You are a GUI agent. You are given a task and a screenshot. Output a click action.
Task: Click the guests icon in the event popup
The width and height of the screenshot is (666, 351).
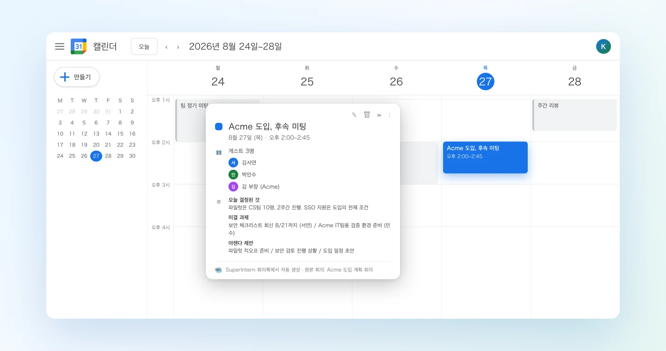(219, 151)
